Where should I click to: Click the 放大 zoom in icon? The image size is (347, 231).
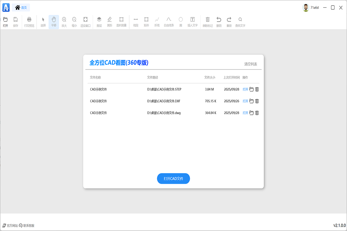click(64, 22)
